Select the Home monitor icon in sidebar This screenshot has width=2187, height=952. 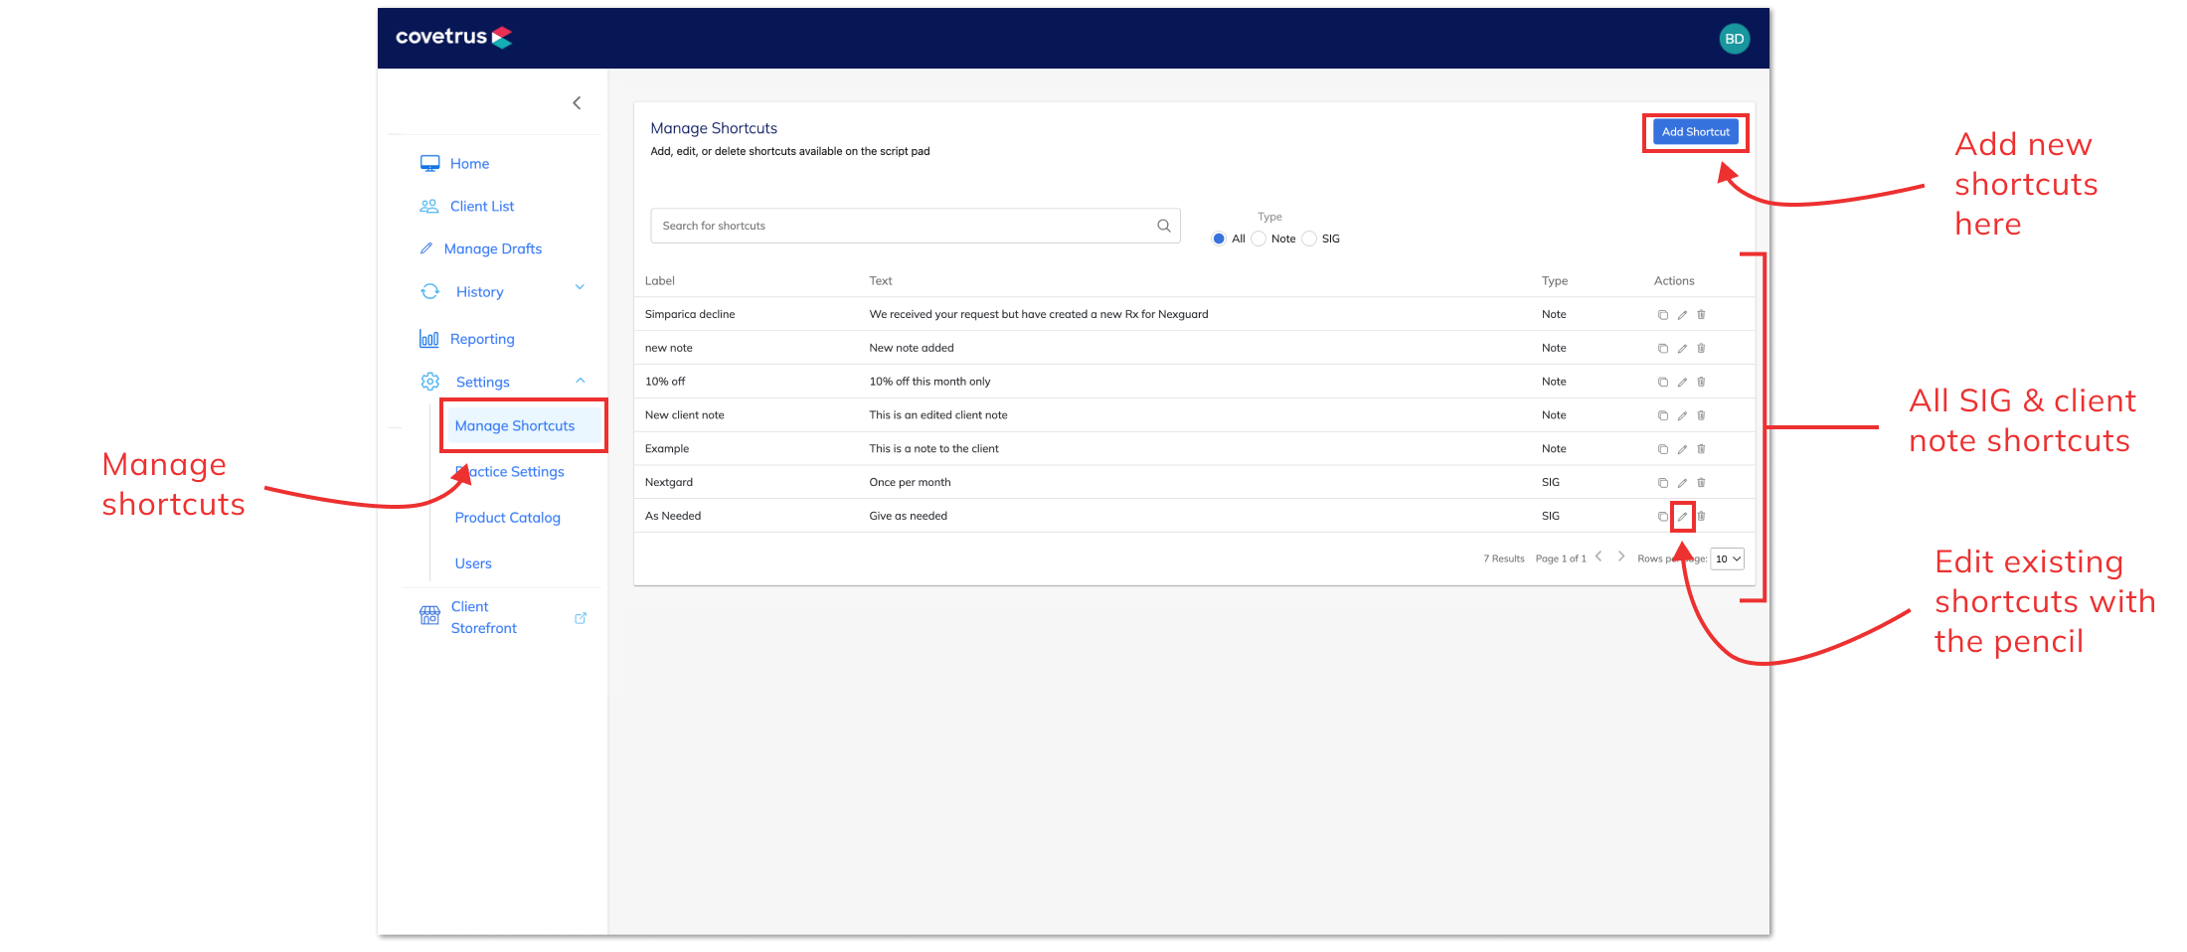click(430, 163)
